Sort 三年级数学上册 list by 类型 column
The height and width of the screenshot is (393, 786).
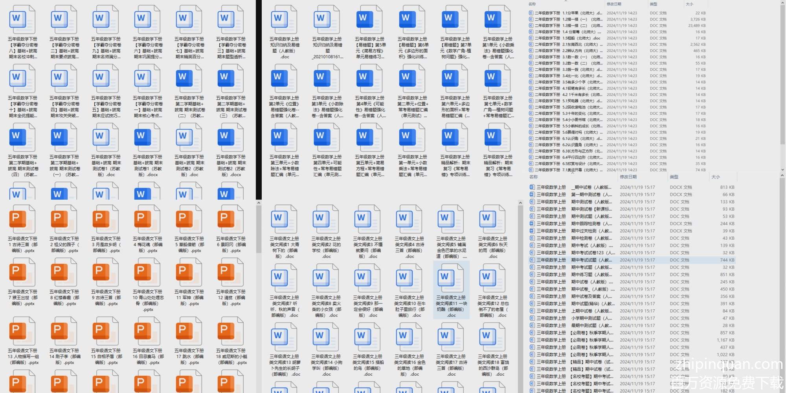674,177
